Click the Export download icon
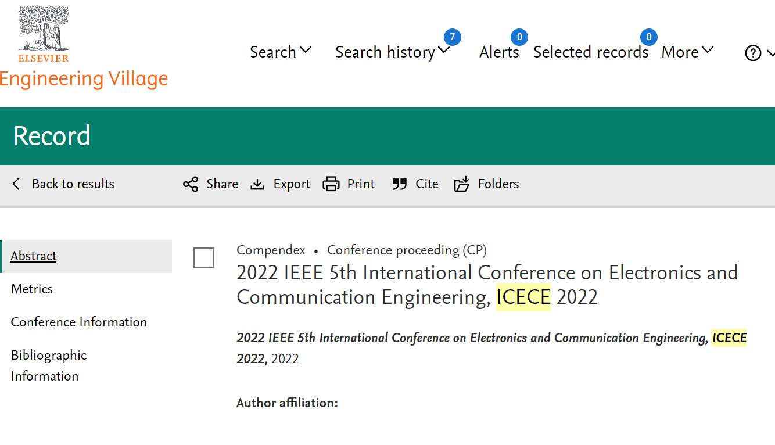Viewport: 775px width, 445px height. 257,184
